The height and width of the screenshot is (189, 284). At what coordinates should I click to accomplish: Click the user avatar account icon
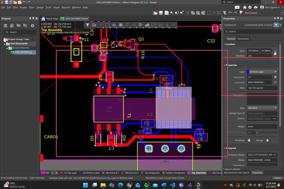click(x=262, y=7)
